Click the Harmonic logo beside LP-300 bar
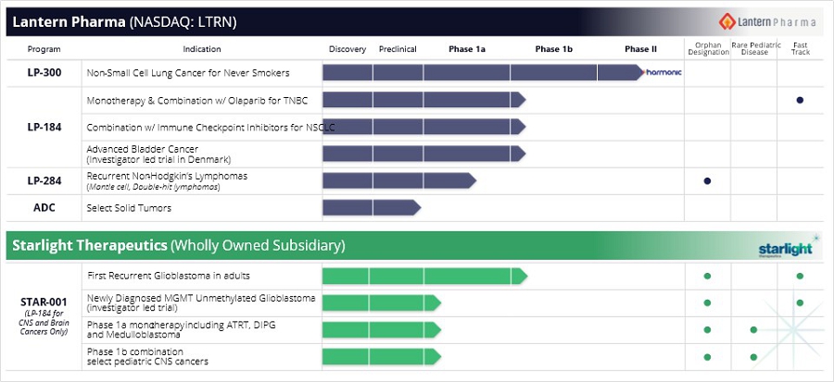This screenshot has height=382, width=834. [663, 72]
